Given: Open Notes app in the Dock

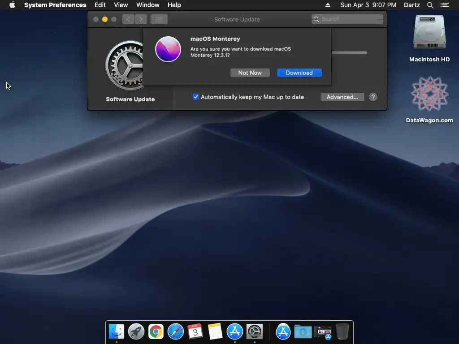Looking at the screenshot, I should [215, 331].
